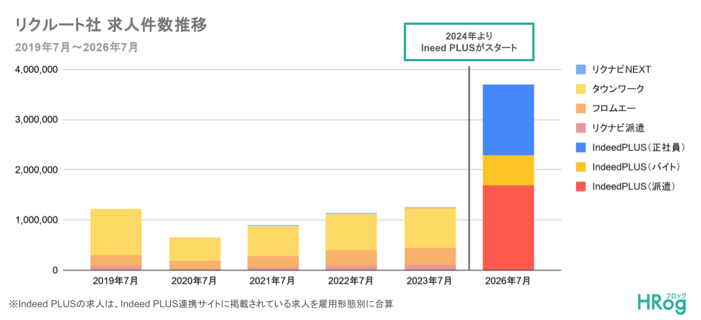
Task: Click the 2019年7月 x-axis label
Action: 116,281
